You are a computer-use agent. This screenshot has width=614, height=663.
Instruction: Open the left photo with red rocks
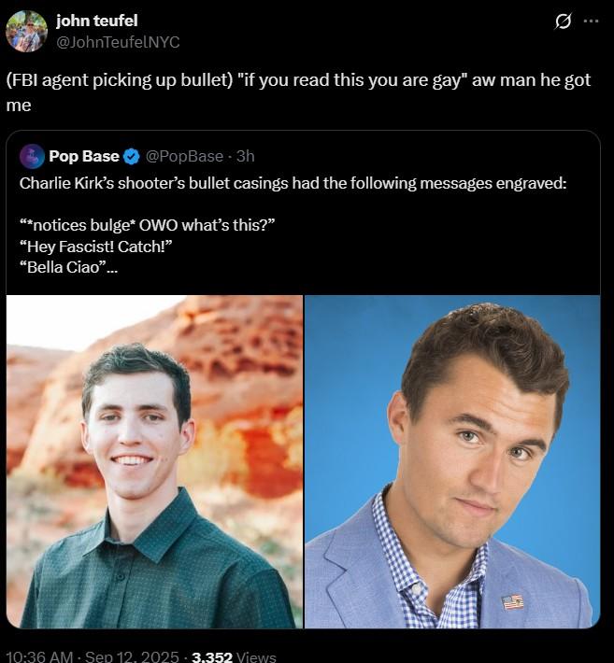tap(154, 461)
